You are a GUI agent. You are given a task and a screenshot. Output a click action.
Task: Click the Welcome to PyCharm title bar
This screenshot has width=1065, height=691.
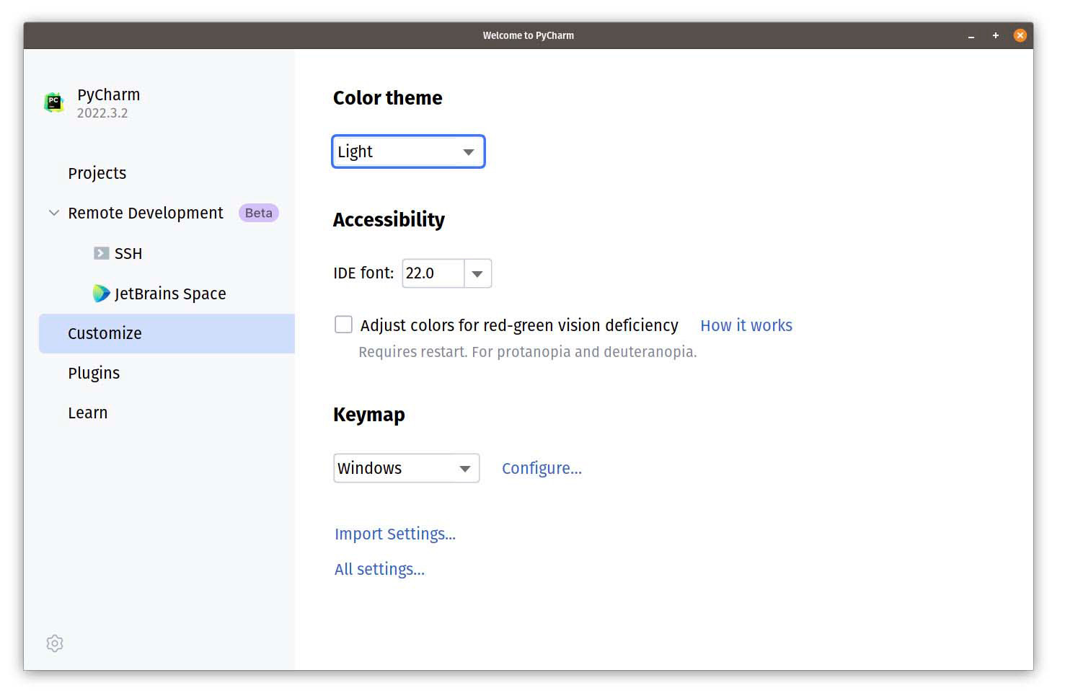tap(529, 35)
